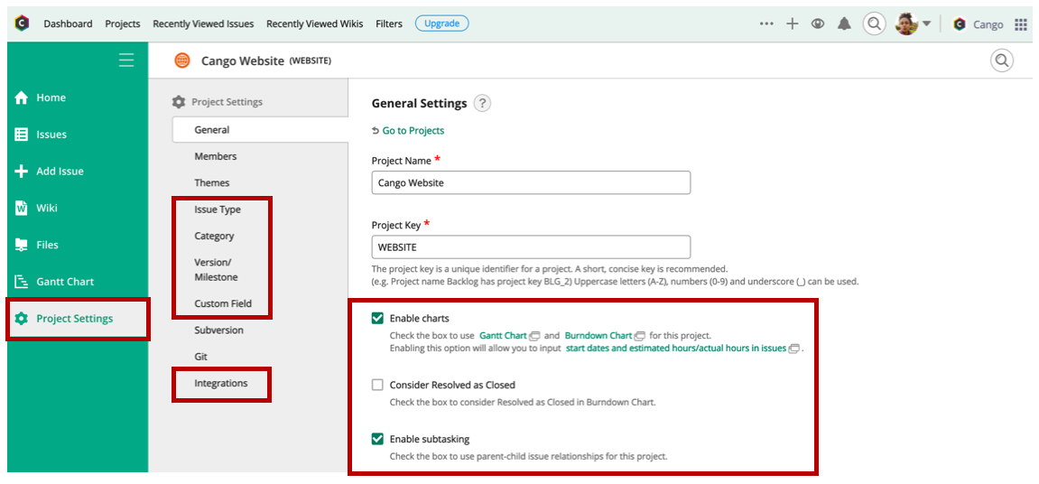Open Recently Viewed Issues menu
This screenshot has width=1039, height=484.
tap(203, 23)
